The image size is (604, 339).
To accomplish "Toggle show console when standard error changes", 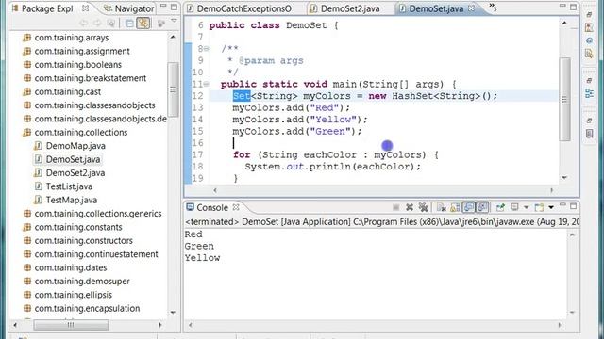I will 482,207.
